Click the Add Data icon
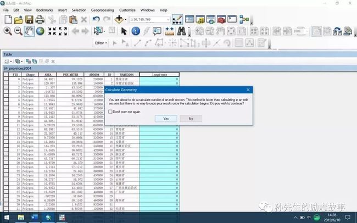The height and width of the screenshot is (223, 357). 119,19
